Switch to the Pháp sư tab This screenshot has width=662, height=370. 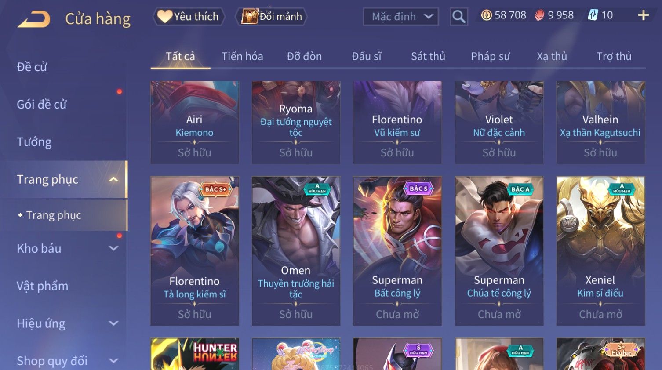tap(490, 56)
